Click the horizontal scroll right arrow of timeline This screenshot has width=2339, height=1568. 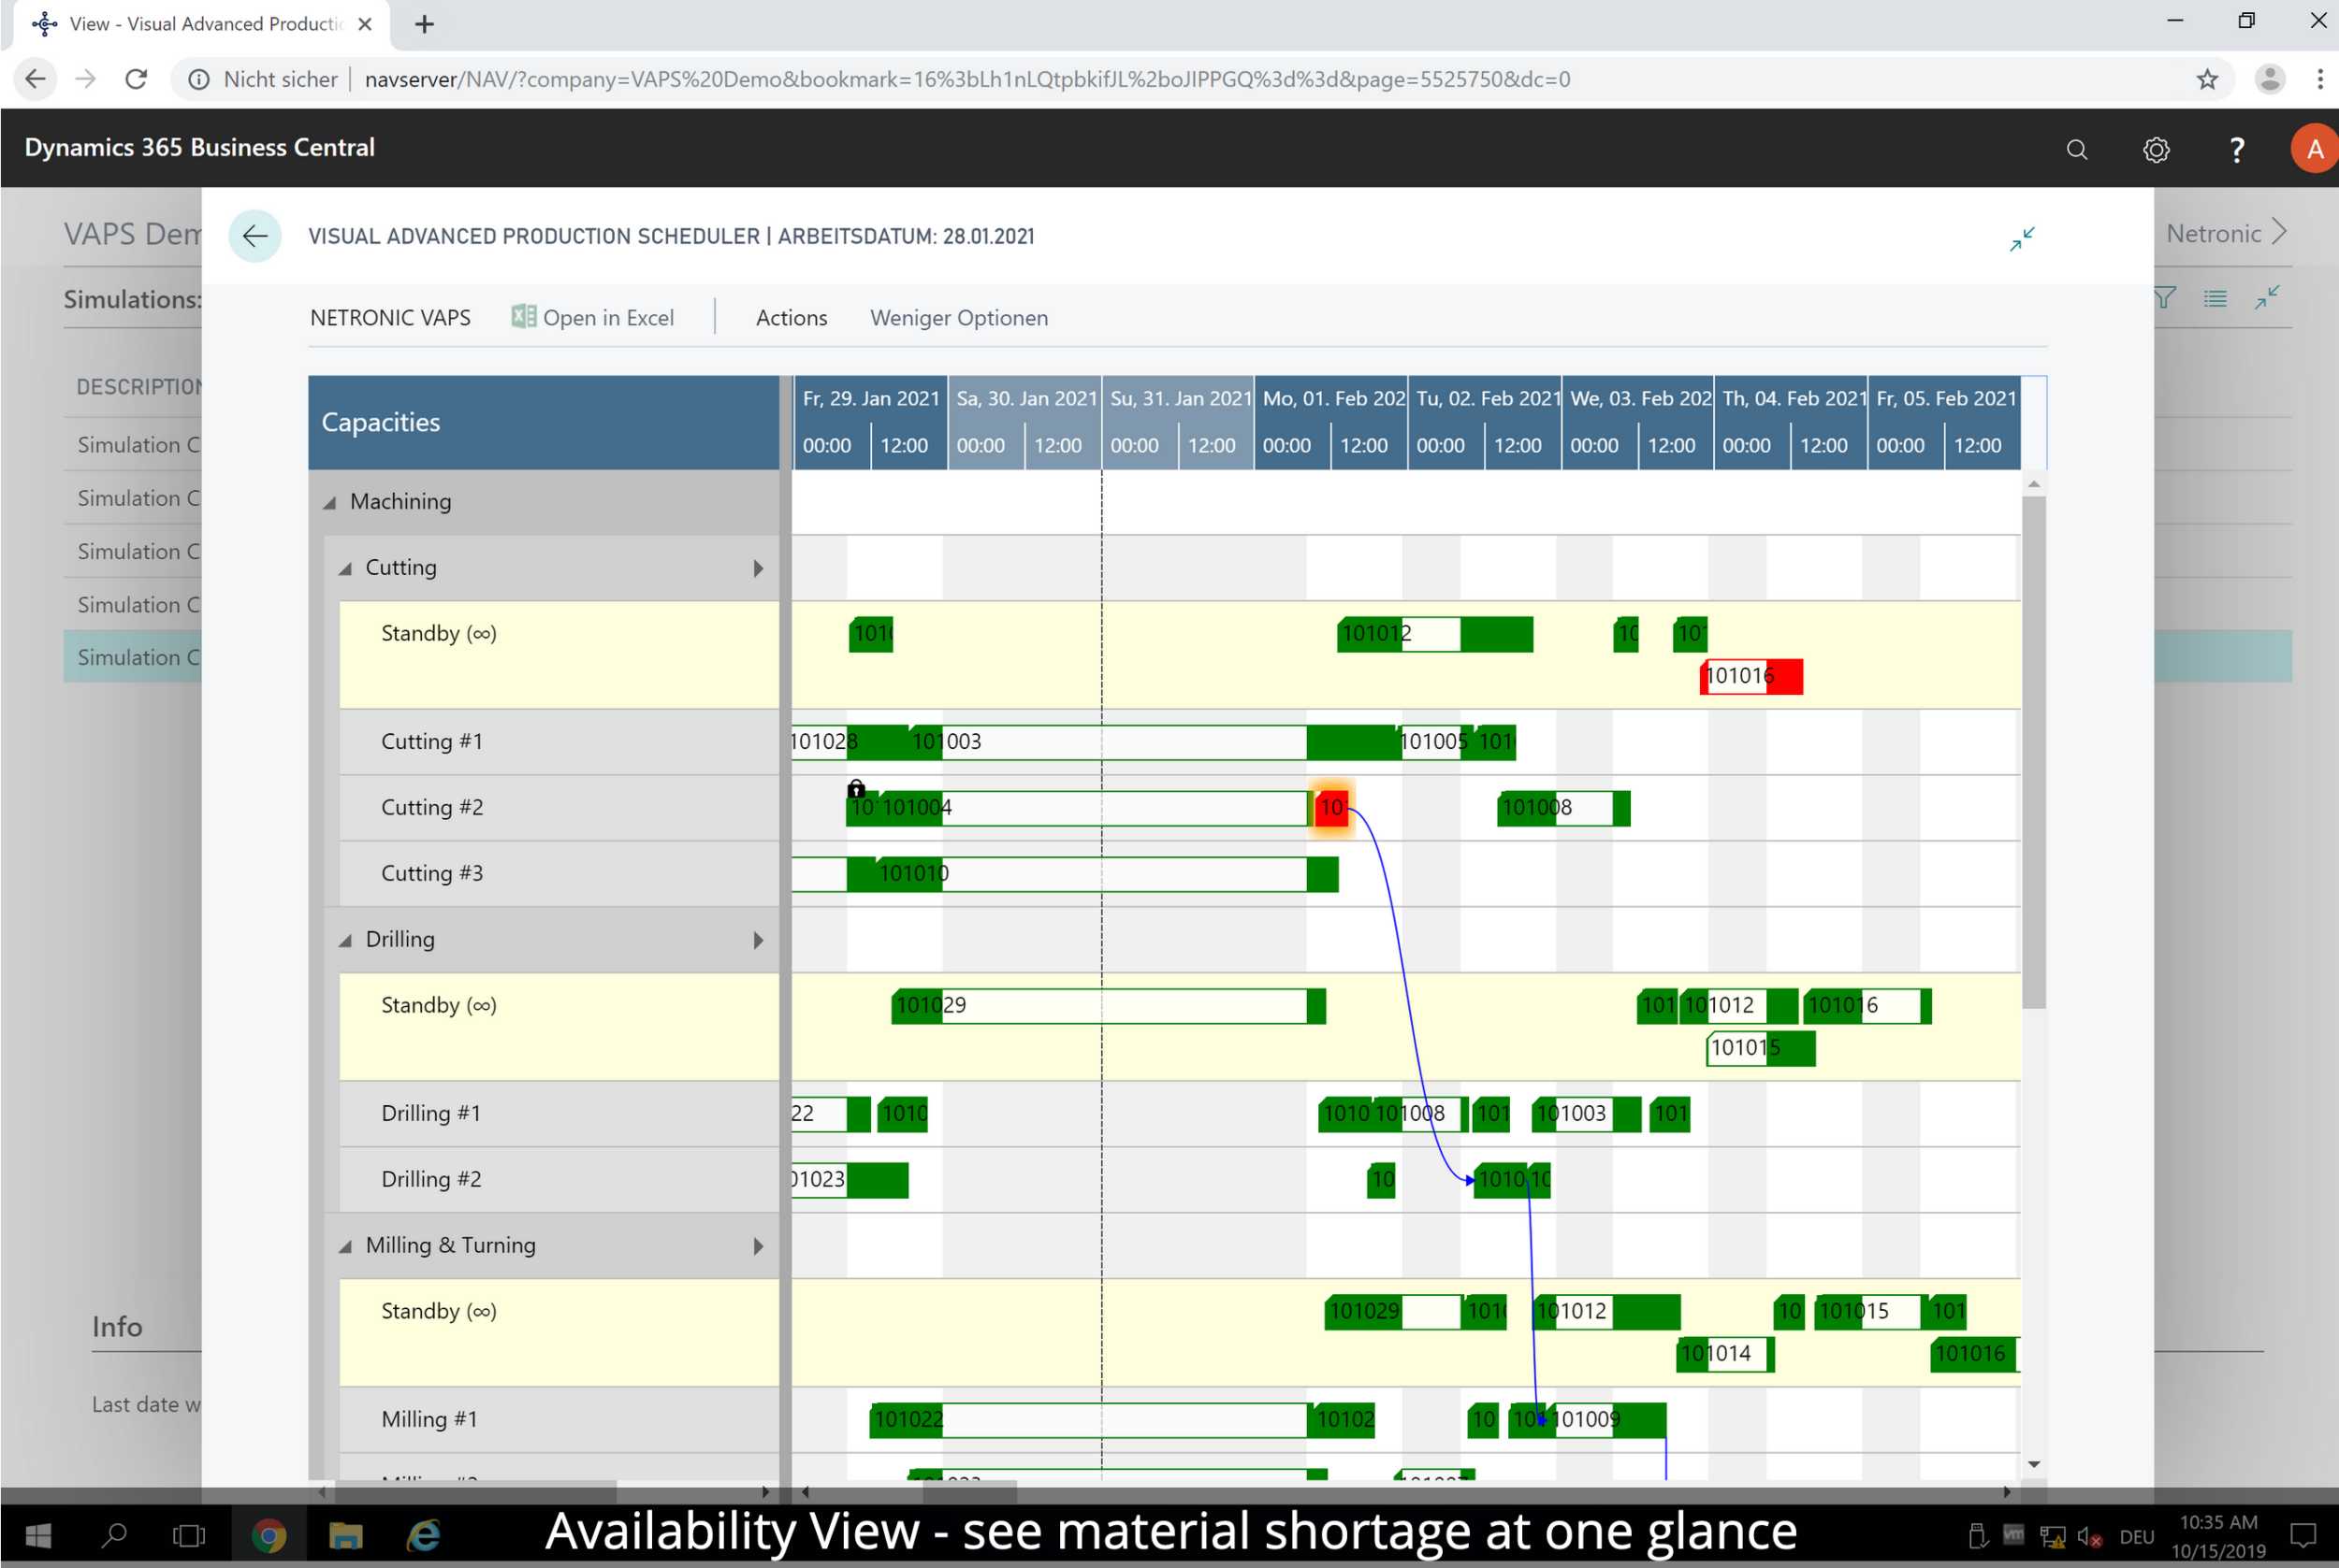pos(2006,1492)
